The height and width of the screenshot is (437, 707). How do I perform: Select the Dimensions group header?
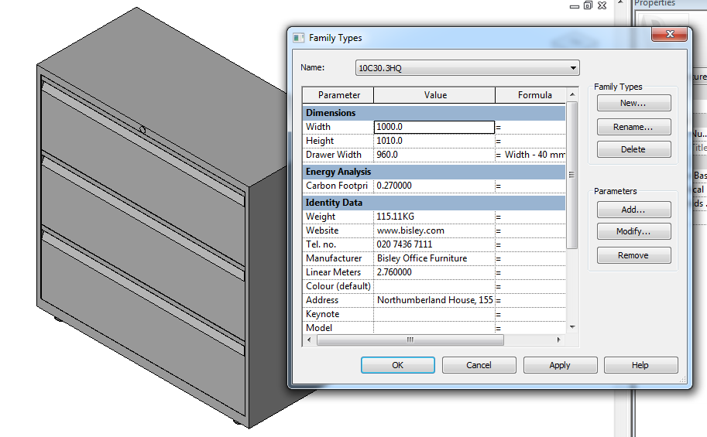coord(434,113)
